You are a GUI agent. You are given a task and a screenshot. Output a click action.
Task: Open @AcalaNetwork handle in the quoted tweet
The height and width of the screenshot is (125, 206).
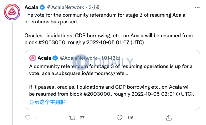click(79, 58)
